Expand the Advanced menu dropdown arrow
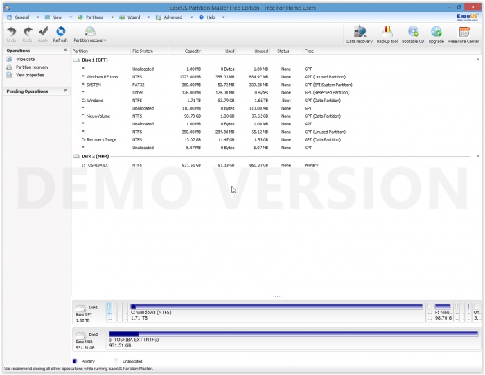 [x=192, y=17]
